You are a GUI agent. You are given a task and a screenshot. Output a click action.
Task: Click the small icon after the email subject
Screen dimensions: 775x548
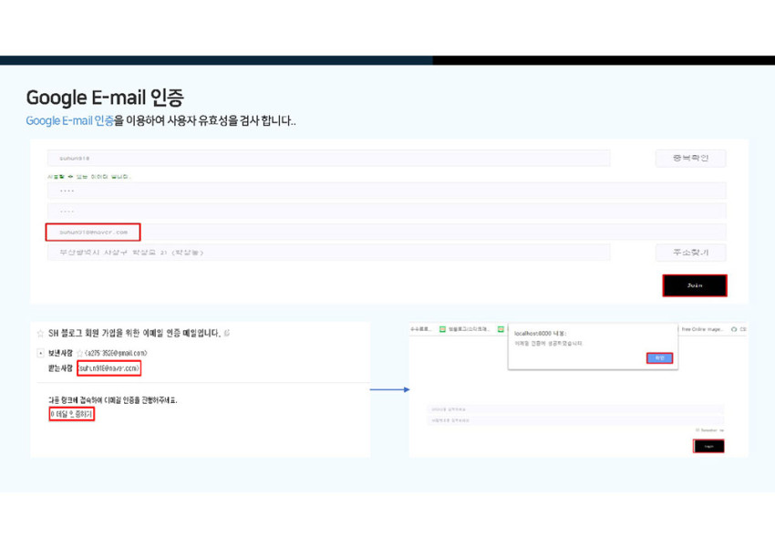[227, 333]
